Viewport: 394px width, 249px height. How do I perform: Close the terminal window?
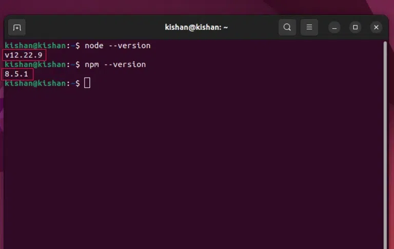(x=376, y=27)
